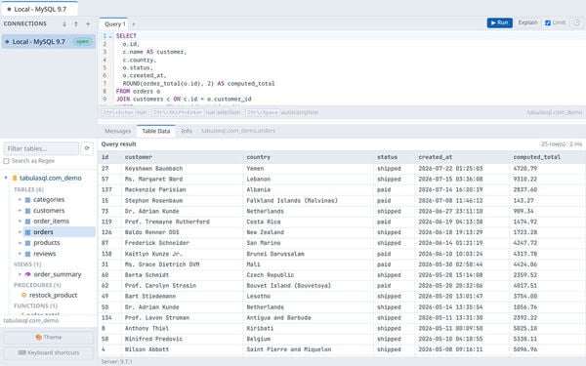Click the orders table icon

pos(27,232)
